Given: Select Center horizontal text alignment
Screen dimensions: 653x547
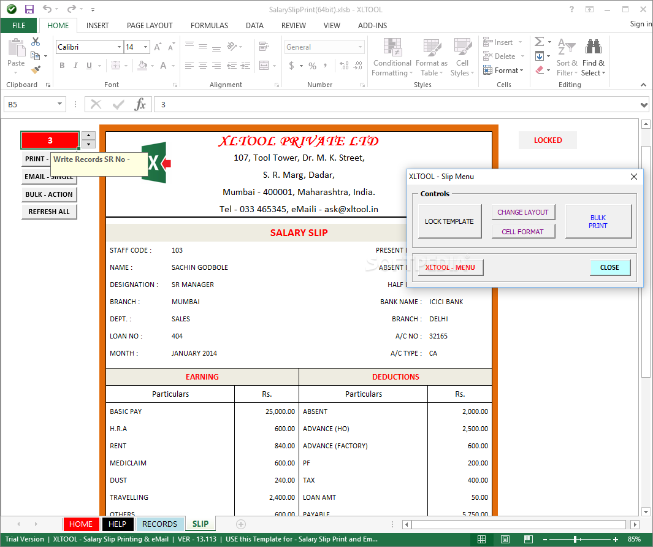Looking at the screenshot, I should coord(203,66).
